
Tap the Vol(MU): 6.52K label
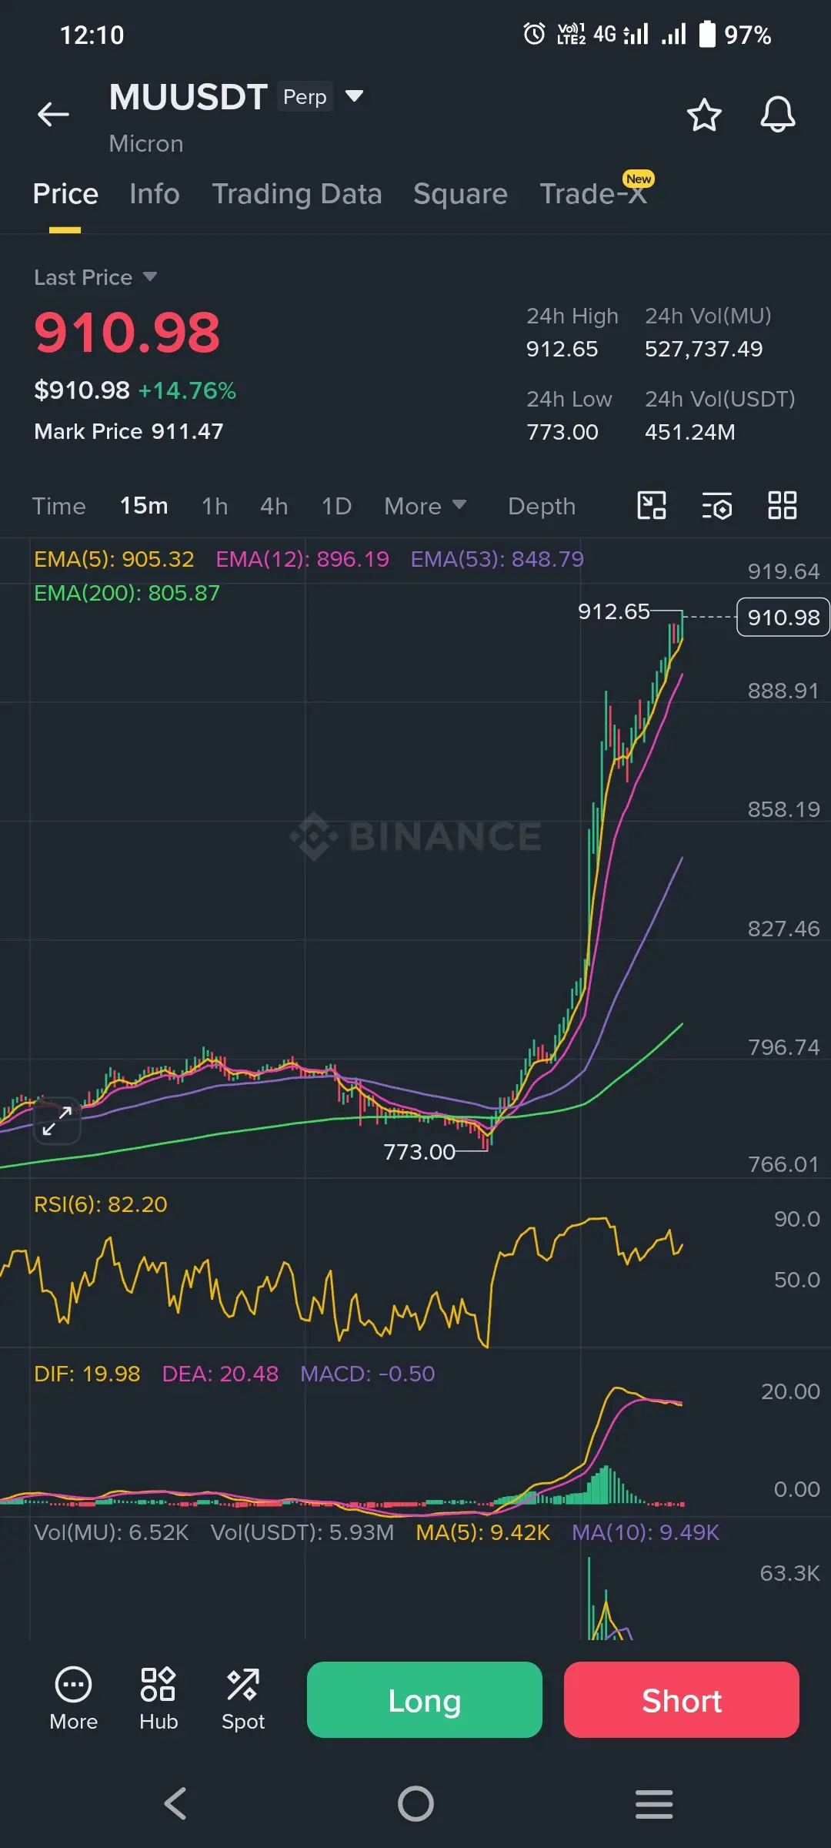pyautogui.click(x=112, y=1532)
